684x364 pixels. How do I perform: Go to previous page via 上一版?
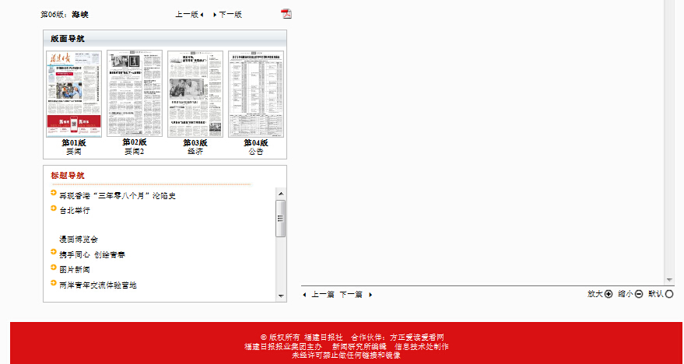click(x=186, y=15)
